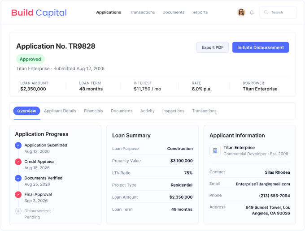Click the Disbursement label
305x231 pixels.
point(38,211)
